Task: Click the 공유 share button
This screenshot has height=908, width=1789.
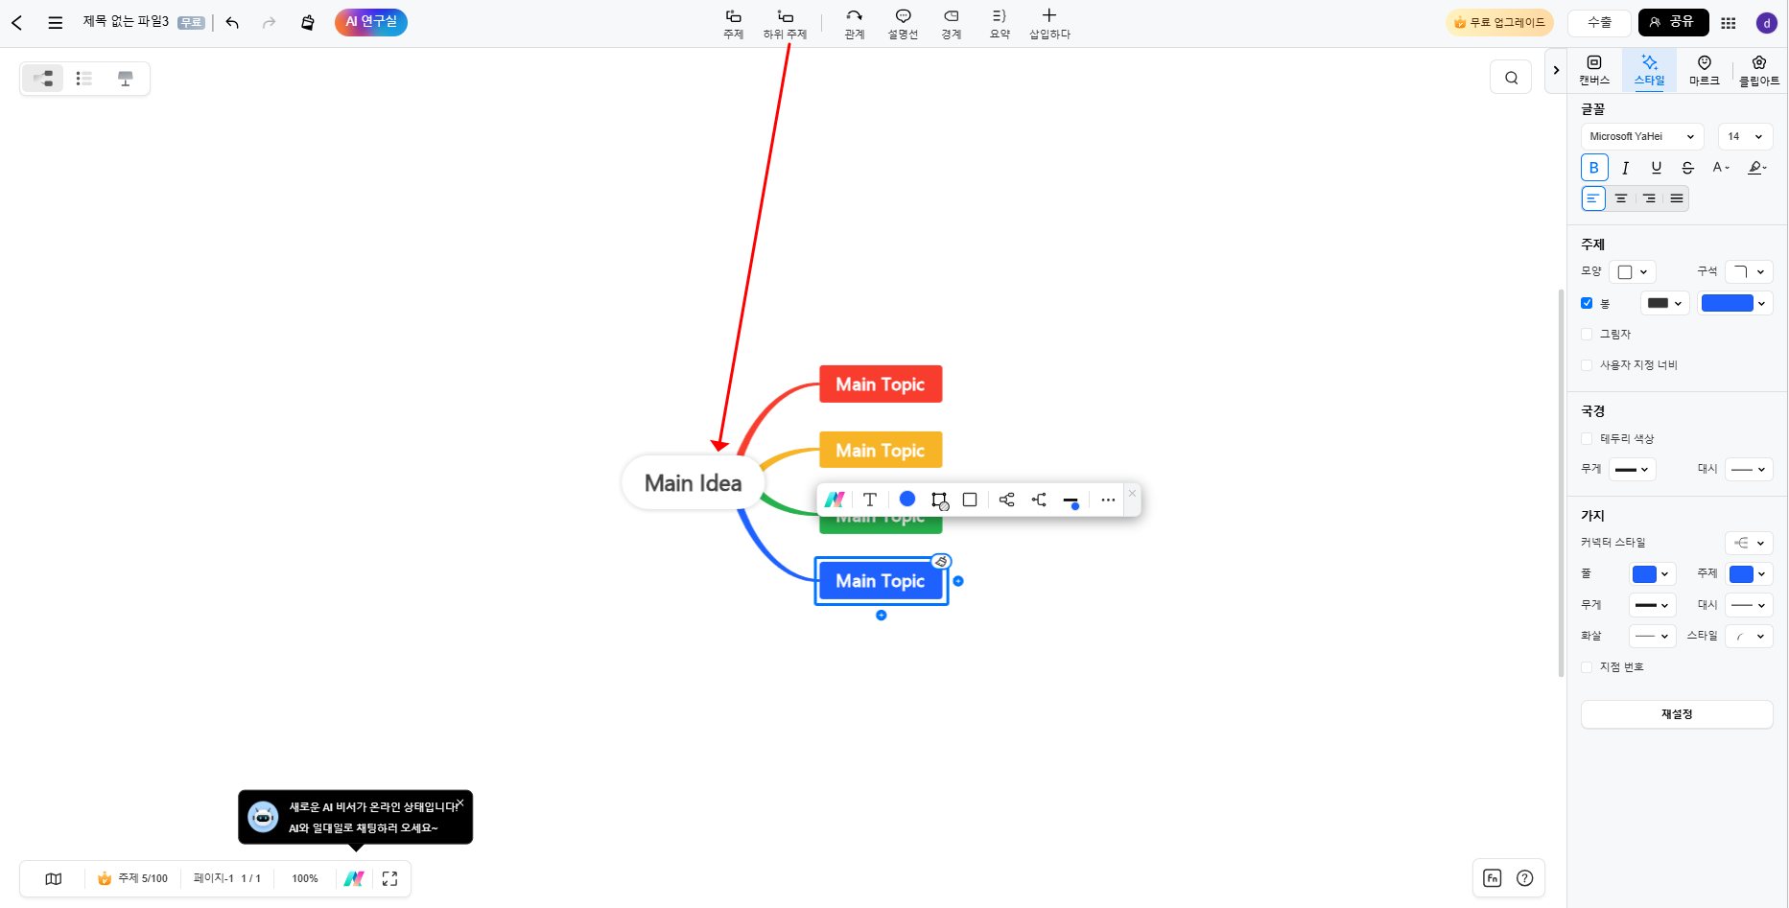Action: coord(1673,22)
